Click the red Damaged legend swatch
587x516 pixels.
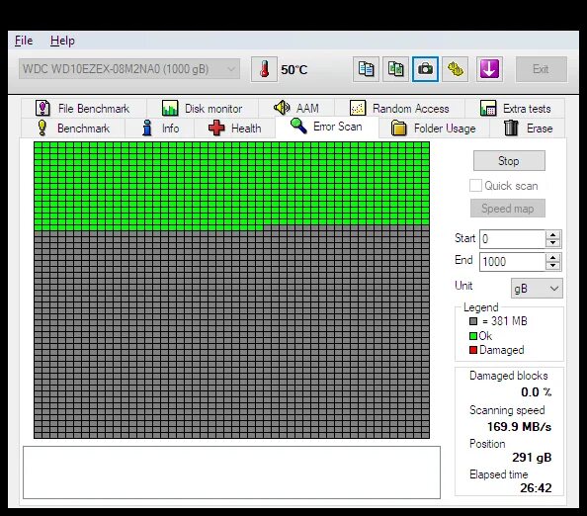(473, 350)
